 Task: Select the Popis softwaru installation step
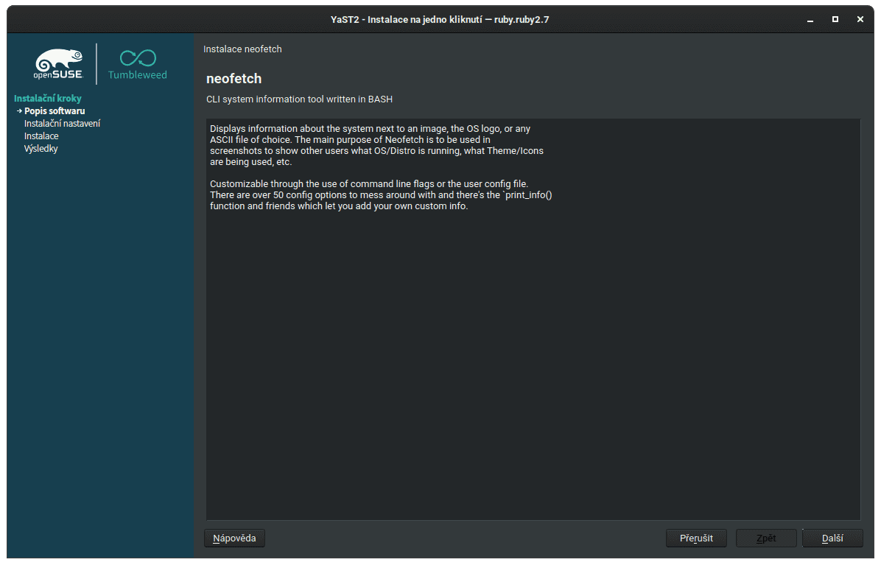(x=54, y=110)
